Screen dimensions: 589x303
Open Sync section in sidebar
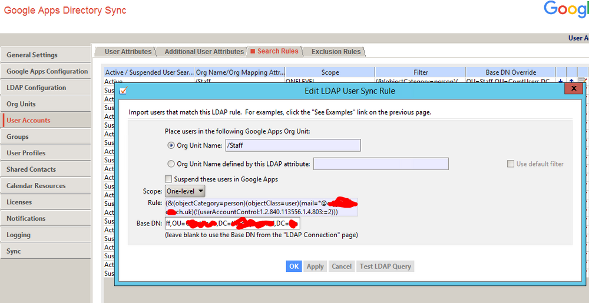[45, 251]
